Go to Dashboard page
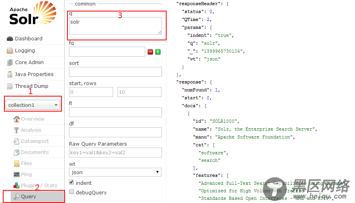Screen dimensions: 355x203 (29, 39)
